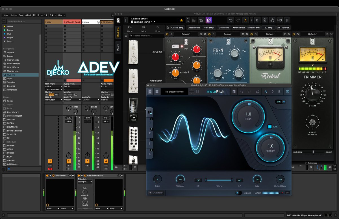Screen dimensions: 339x219
Task: Click the Virtual Mix Rack undo arrow
Action: click(231, 20)
